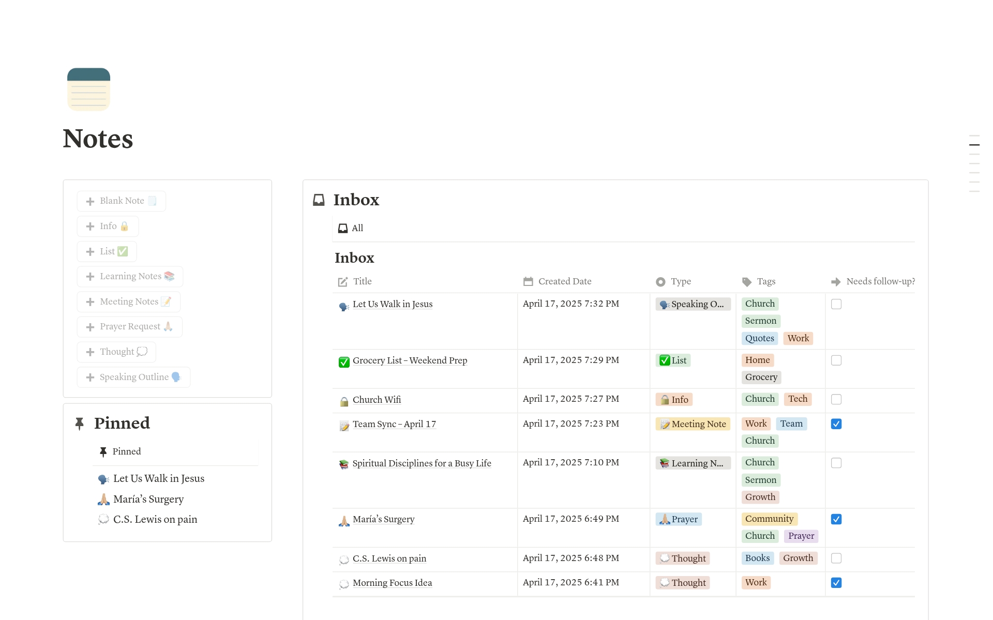Click the Inbox database title
Image resolution: width=993 pixels, height=620 pixels.
[x=354, y=258]
